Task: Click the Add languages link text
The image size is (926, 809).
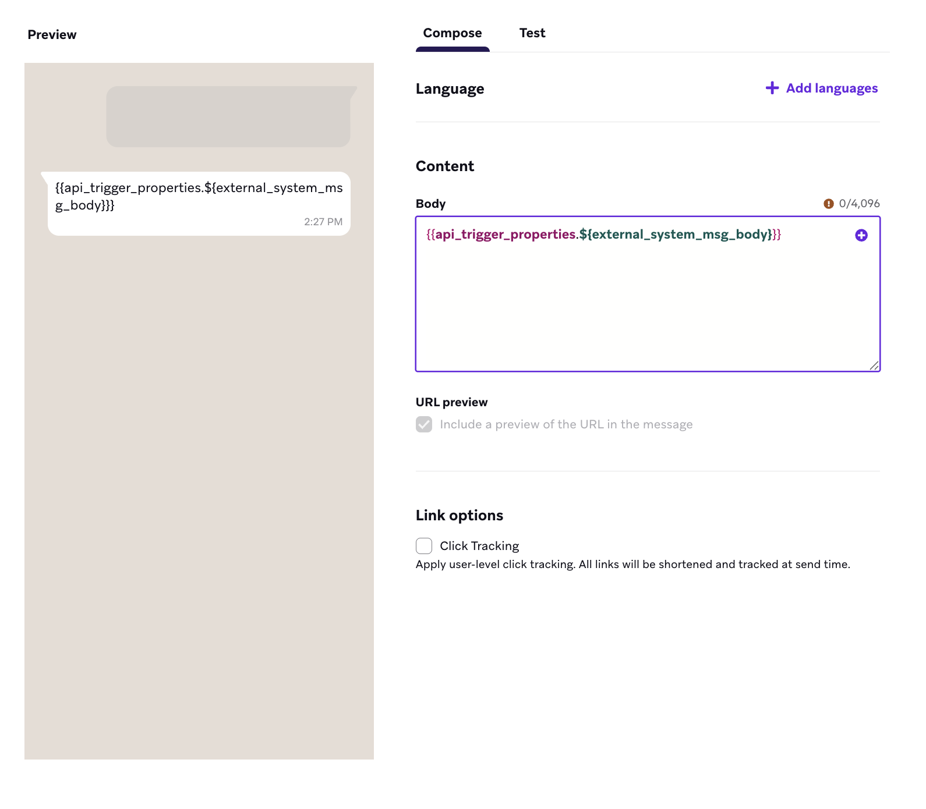Action: coord(832,88)
